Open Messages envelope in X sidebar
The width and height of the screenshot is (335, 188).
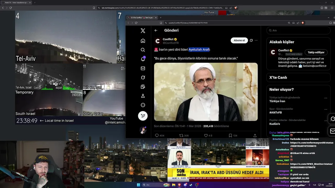[143, 68]
